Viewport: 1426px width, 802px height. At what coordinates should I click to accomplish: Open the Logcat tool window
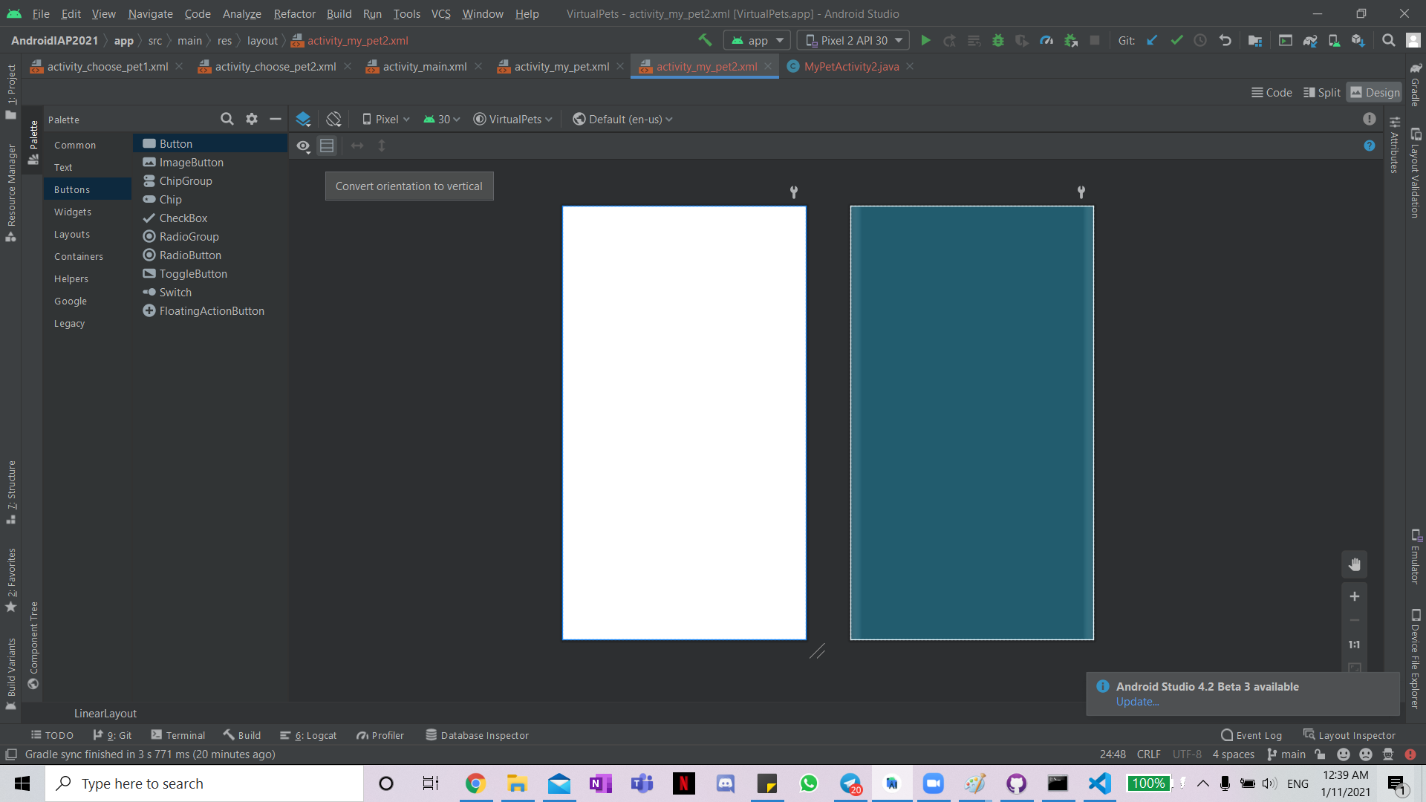click(x=308, y=735)
